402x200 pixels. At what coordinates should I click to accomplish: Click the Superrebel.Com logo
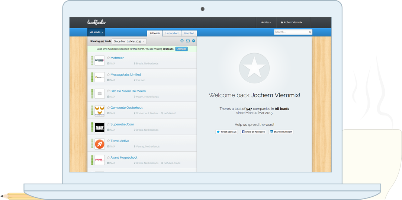(x=99, y=127)
